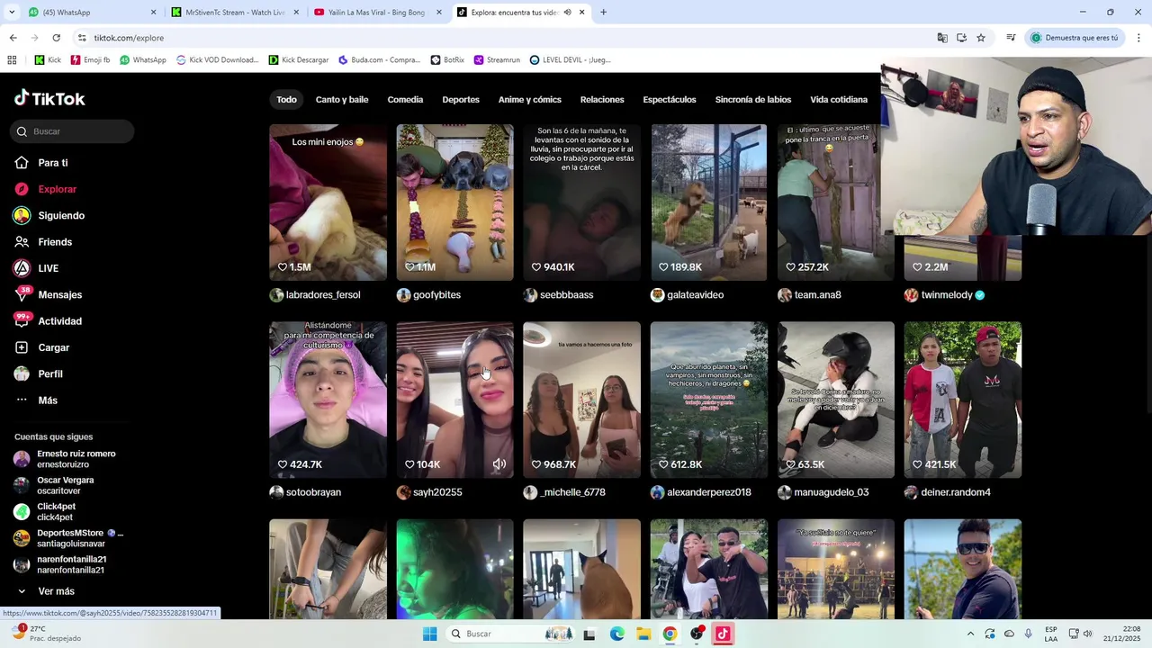Open the Windows Start button
The image size is (1152, 648).
[429, 634]
